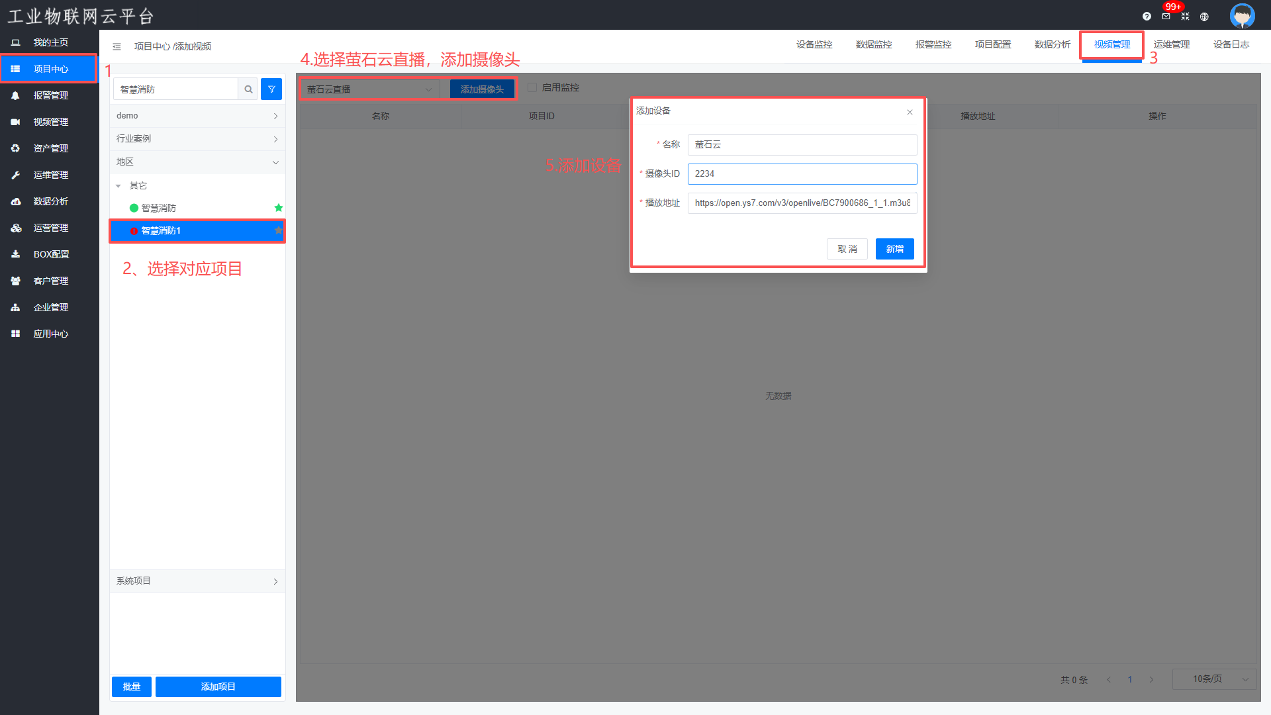Click the 新增 button in dialog

click(894, 249)
